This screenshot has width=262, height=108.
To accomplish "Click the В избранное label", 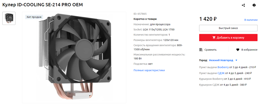I will tap(249, 50).
